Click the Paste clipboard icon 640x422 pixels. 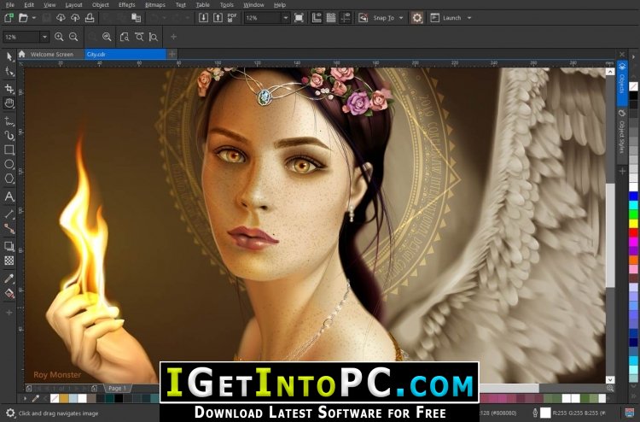coord(137,18)
